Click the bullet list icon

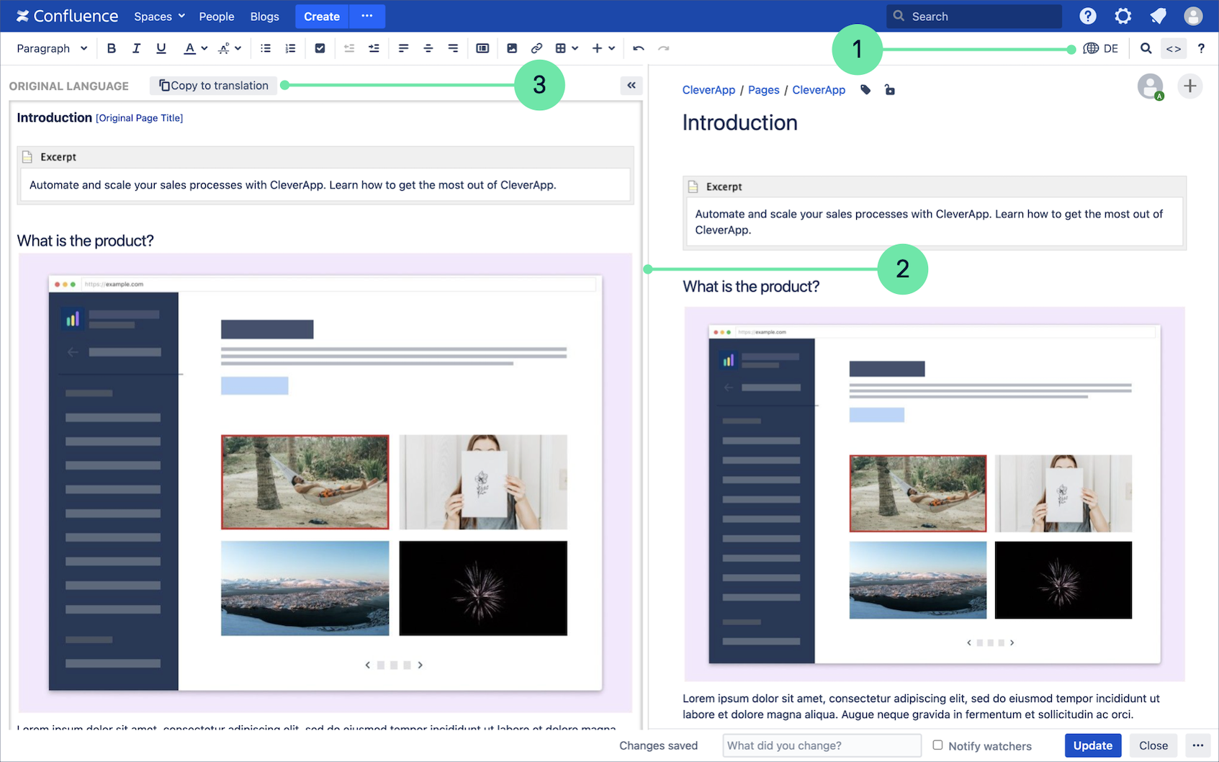tap(266, 48)
